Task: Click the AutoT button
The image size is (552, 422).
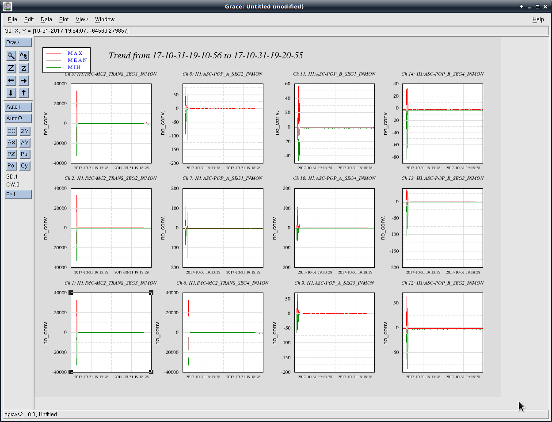Action: (x=18, y=107)
